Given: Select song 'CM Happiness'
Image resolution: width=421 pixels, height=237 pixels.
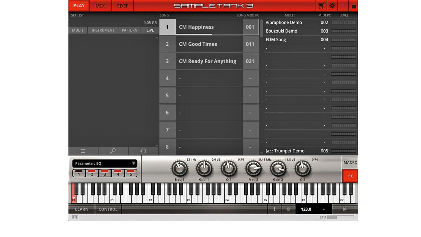Looking at the screenshot, I should coord(209,27).
